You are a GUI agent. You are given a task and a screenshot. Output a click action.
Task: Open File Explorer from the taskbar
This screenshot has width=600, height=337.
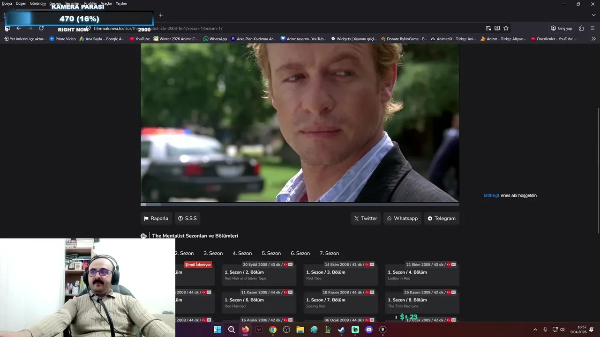(300, 330)
